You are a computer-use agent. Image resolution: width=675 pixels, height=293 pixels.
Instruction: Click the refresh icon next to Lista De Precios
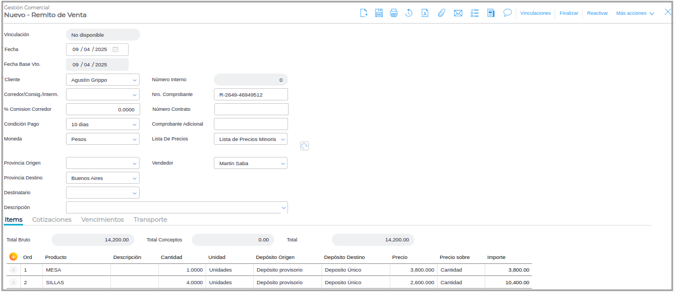coord(305,146)
